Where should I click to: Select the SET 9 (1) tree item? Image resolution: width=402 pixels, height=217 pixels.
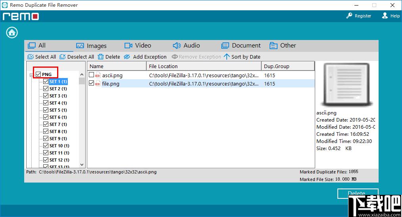(58, 139)
